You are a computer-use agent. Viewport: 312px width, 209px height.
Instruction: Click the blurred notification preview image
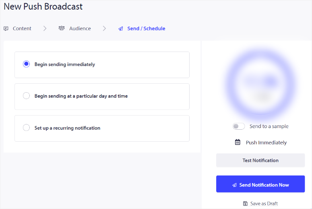(x=260, y=84)
